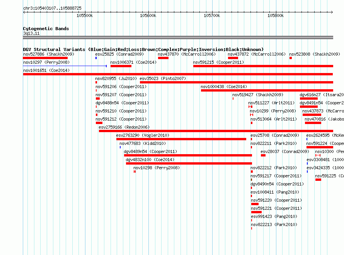The image size is (344, 255).
Task: Select the nsv591210 (Cooper2011) label
Action: [121, 111]
